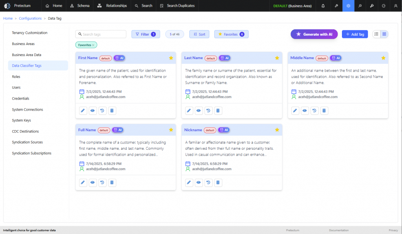
Task: Open Search in top navigation
Action: pos(144,5)
